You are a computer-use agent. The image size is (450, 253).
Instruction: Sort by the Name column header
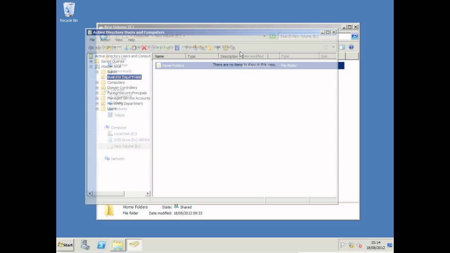point(170,56)
